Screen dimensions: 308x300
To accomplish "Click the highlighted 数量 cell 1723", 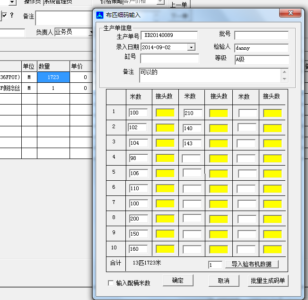I will coord(53,77).
